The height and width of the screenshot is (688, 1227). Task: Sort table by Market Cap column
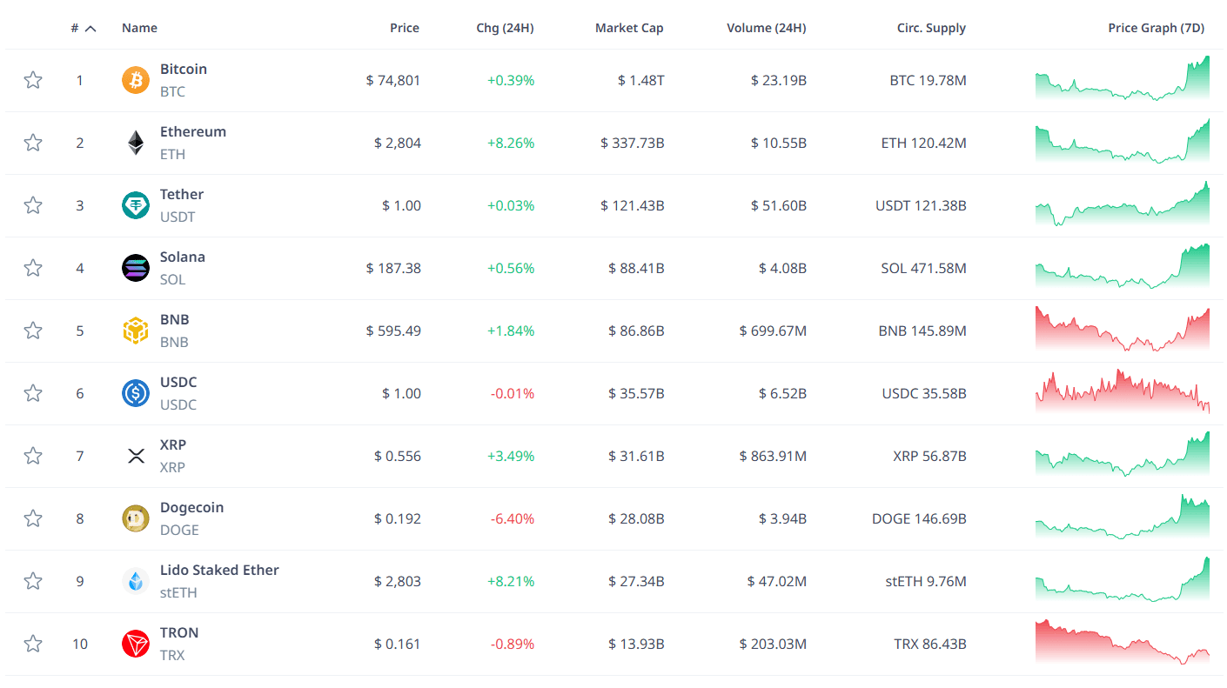[629, 28]
